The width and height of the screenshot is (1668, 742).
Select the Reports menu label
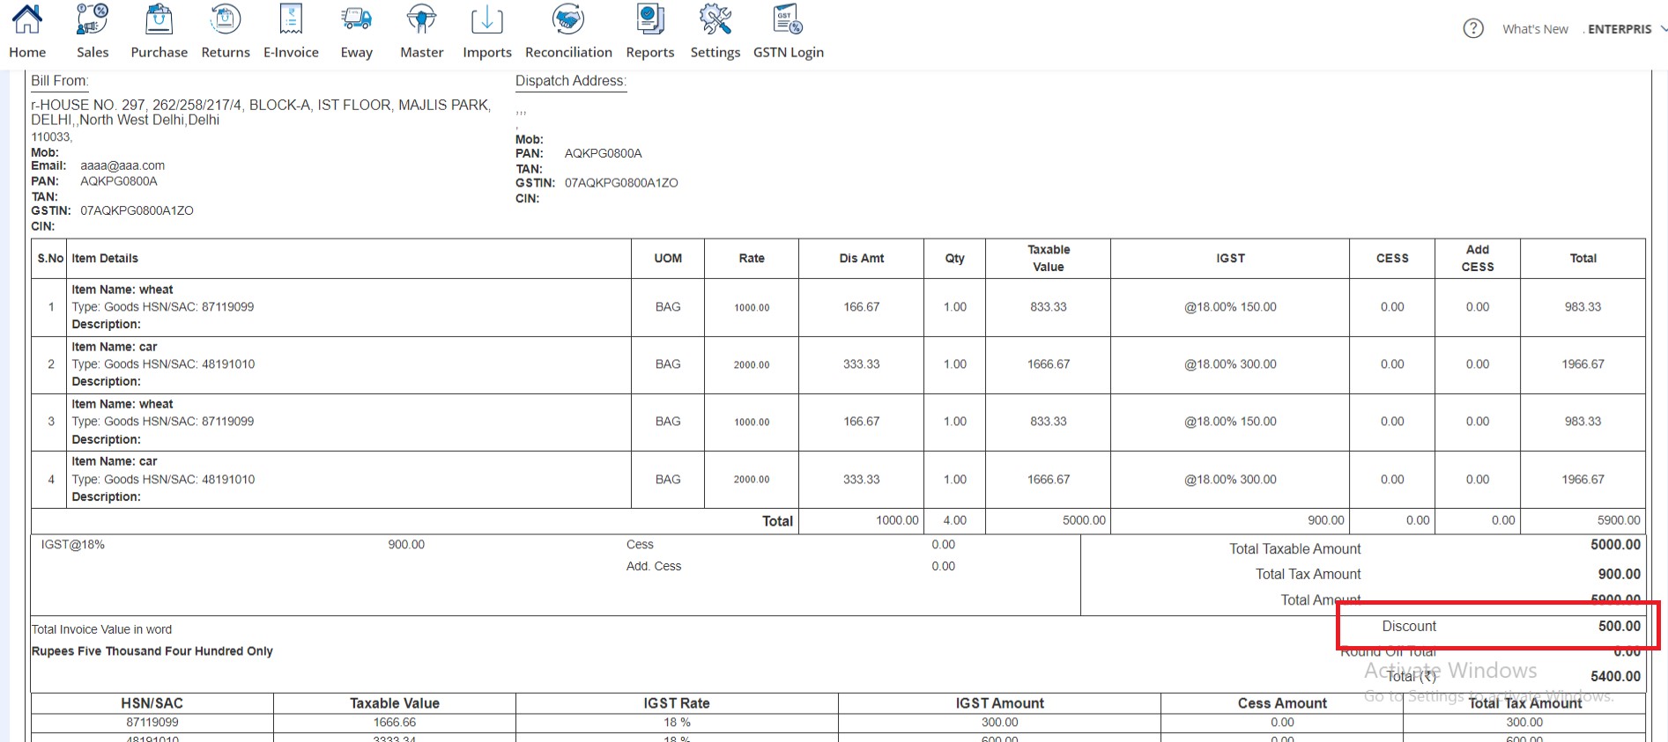point(650,52)
